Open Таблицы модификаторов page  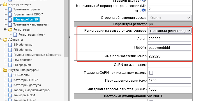[31, 90]
